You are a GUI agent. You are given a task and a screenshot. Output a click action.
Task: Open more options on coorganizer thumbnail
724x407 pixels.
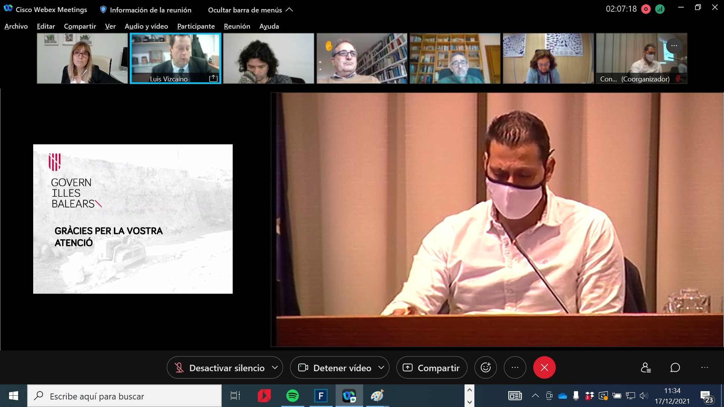674,46
